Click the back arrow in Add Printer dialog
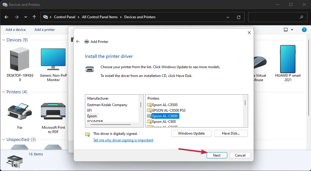Screen dimensions: 311x171 (78, 42)
